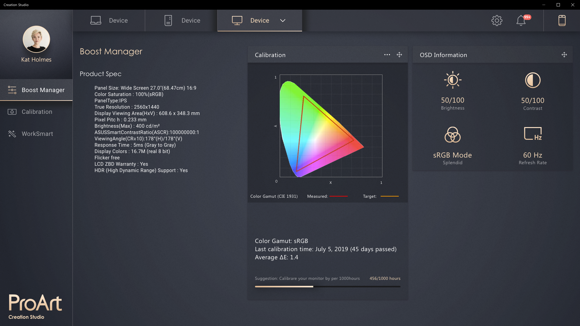The height and width of the screenshot is (326, 580).
Task: Click the Brightness sun icon
Action: [452, 80]
